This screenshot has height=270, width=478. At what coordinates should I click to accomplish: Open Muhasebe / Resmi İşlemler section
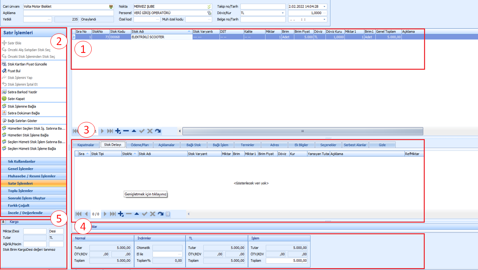click(33, 176)
